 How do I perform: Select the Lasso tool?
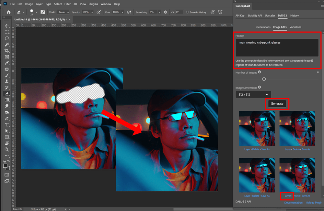7,38
